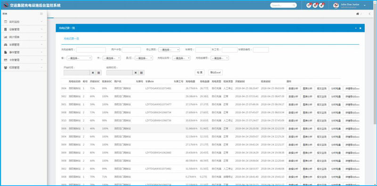Open the first notification badge icon in header
Image resolution: width=377 pixels, height=186 pixels.
pos(309,5)
